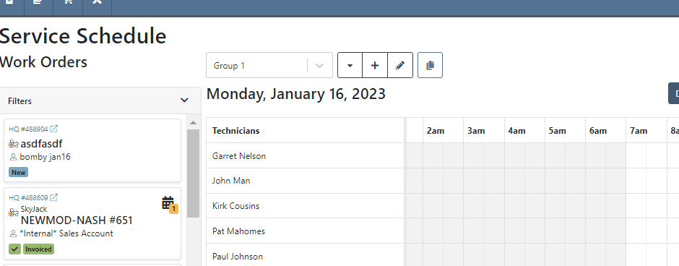The image size is (679, 266).
Task: Click the tools icon in top toolbar
Action: (98, 2)
